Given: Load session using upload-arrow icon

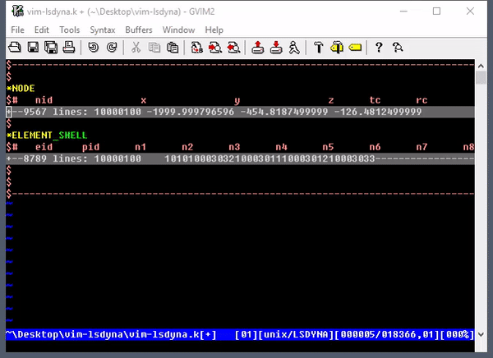Looking at the screenshot, I should point(258,48).
